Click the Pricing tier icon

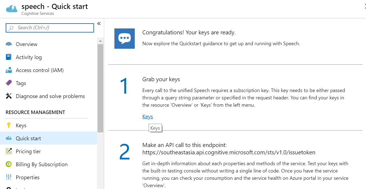[9, 151]
